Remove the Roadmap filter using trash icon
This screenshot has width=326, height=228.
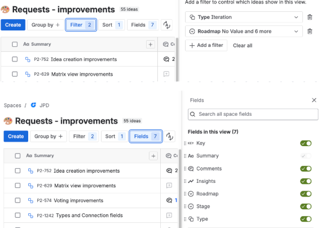(310, 32)
